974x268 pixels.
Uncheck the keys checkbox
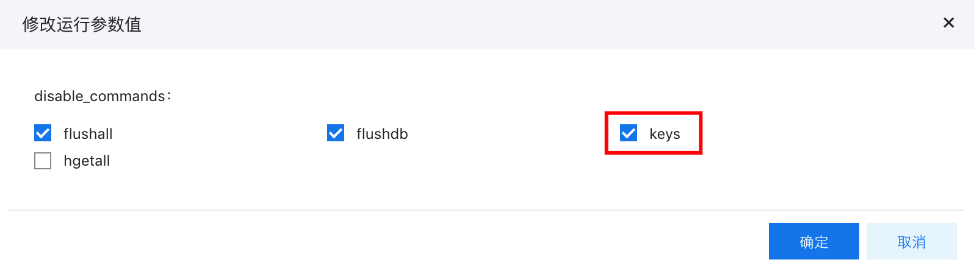click(x=629, y=133)
